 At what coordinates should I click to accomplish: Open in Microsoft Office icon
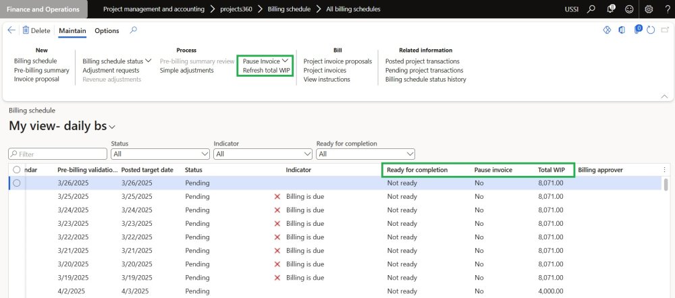621,30
